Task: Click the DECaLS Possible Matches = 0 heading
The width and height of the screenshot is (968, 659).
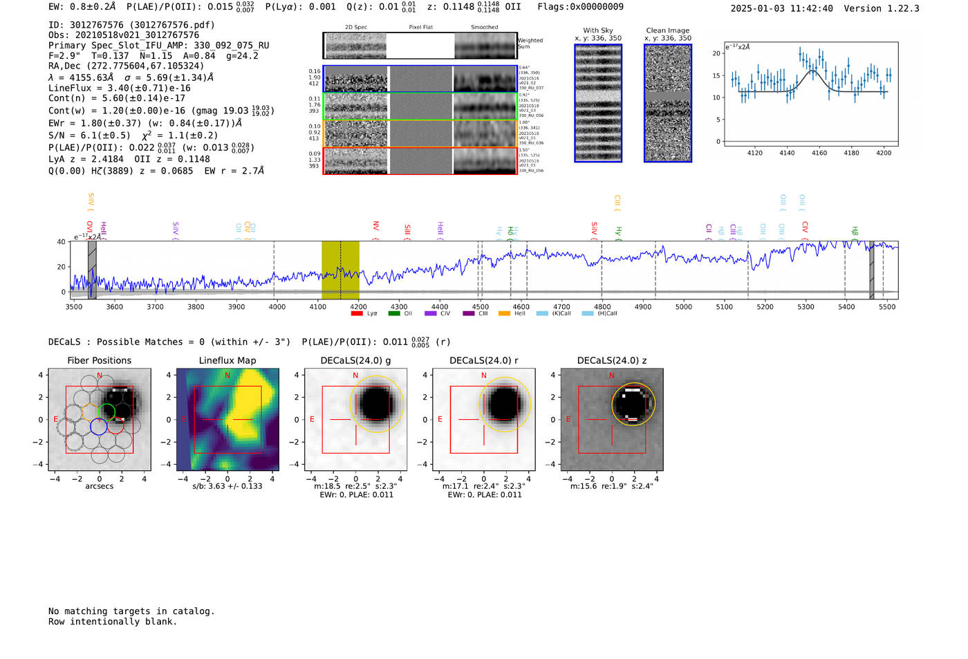Action: pyautogui.click(x=169, y=342)
